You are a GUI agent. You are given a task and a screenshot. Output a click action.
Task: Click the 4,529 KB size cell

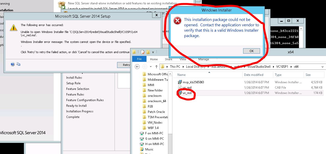click(x=316, y=82)
